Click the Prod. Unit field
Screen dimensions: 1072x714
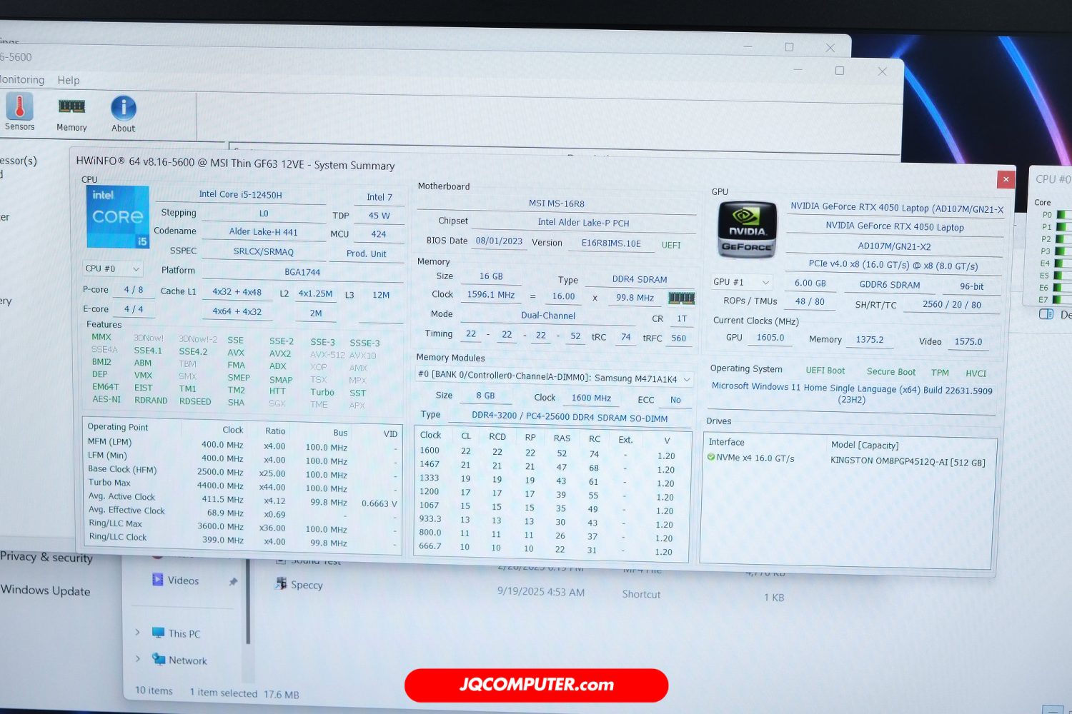[x=366, y=253]
